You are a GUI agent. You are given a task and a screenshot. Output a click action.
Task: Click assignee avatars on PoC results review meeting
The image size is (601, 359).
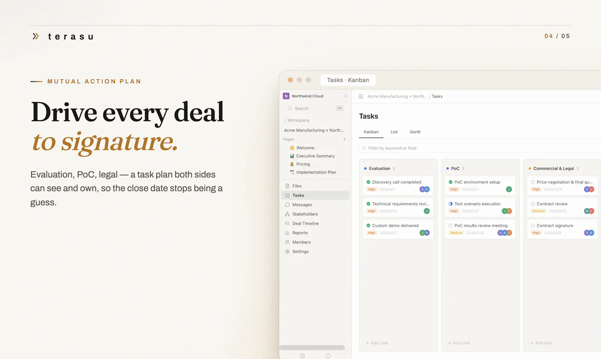click(x=505, y=233)
